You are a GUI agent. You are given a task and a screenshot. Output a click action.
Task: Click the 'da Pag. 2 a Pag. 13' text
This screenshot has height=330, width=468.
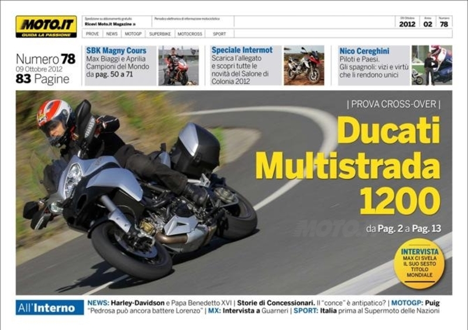coord(404,229)
